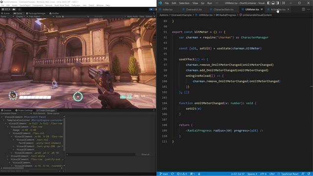This screenshot has width=313, height=176.
Task: Open the Run menu in VS Code
Action: (209, 3)
